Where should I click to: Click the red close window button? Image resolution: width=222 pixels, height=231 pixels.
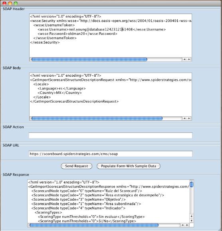pos(4,3)
